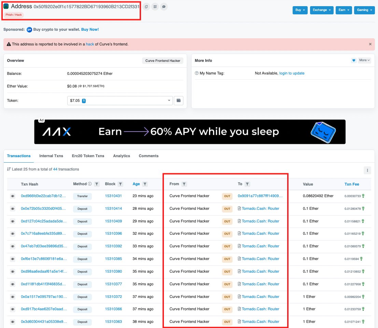The height and width of the screenshot is (328, 378).
Task: Preview transaction 0x0e72b05c3320d0f405 eye icon
Action: point(13,209)
